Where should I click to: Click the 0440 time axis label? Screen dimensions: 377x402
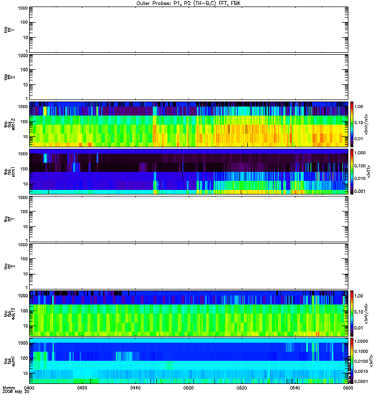point(135,388)
